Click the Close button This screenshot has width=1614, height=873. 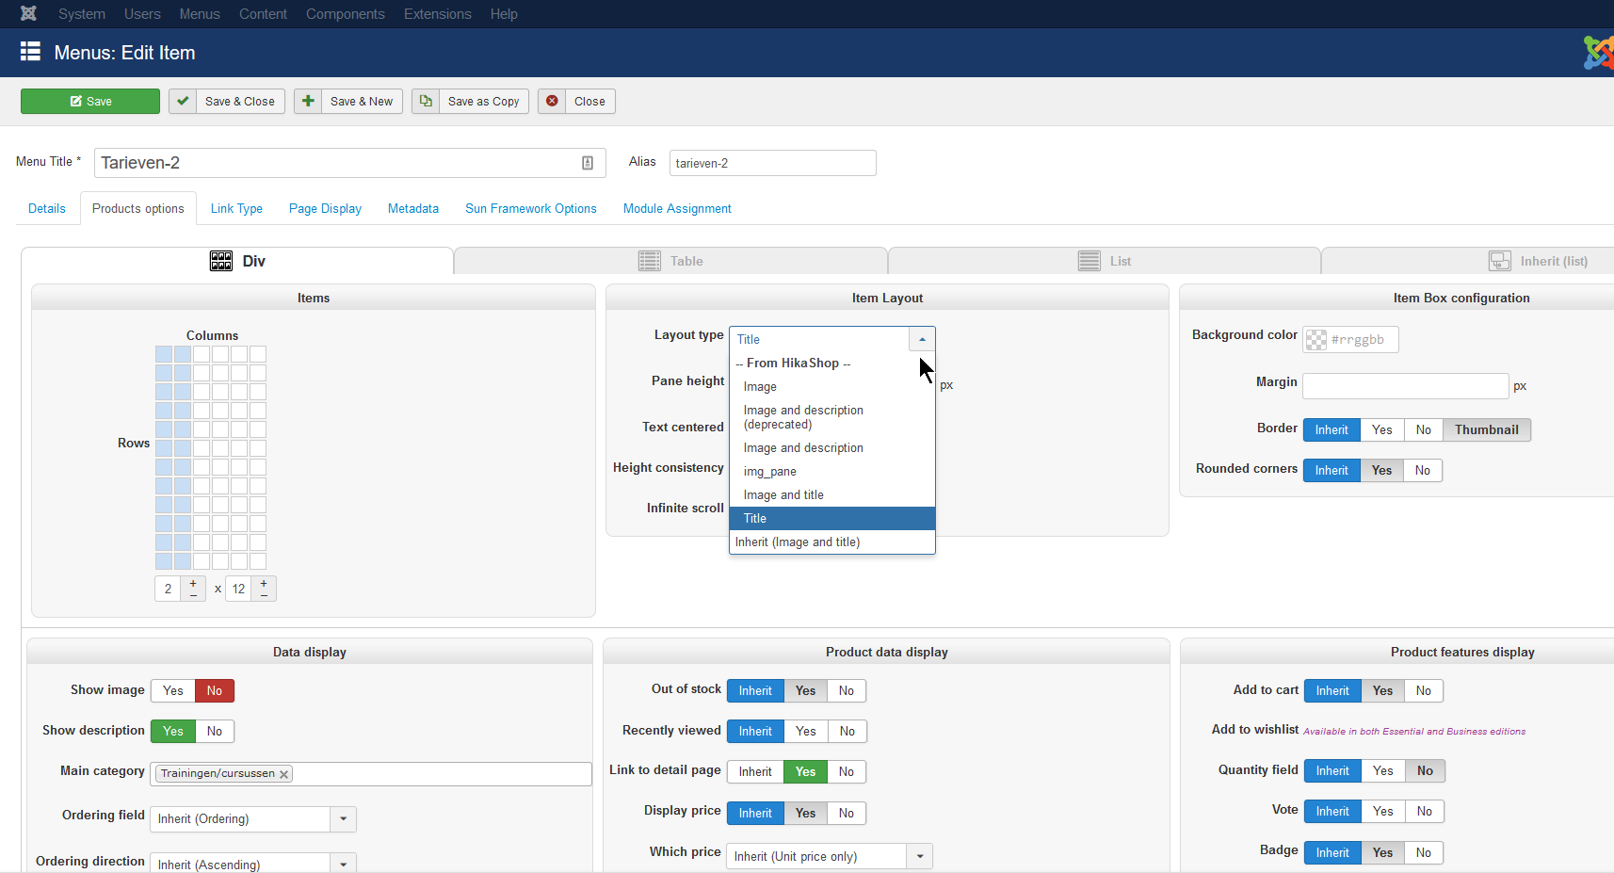tap(576, 102)
